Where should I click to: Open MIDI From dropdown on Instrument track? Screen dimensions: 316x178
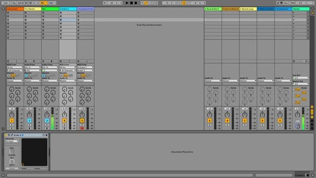15,67
